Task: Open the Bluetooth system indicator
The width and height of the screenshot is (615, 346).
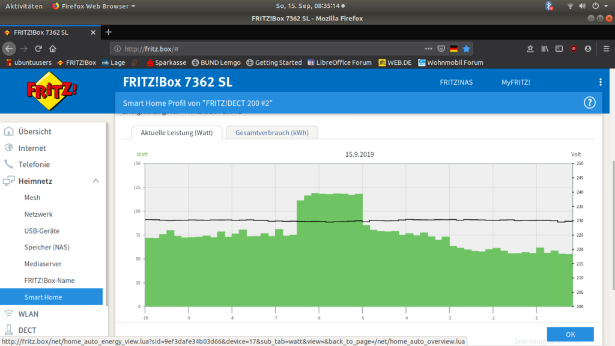Action: [x=549, y=6]
